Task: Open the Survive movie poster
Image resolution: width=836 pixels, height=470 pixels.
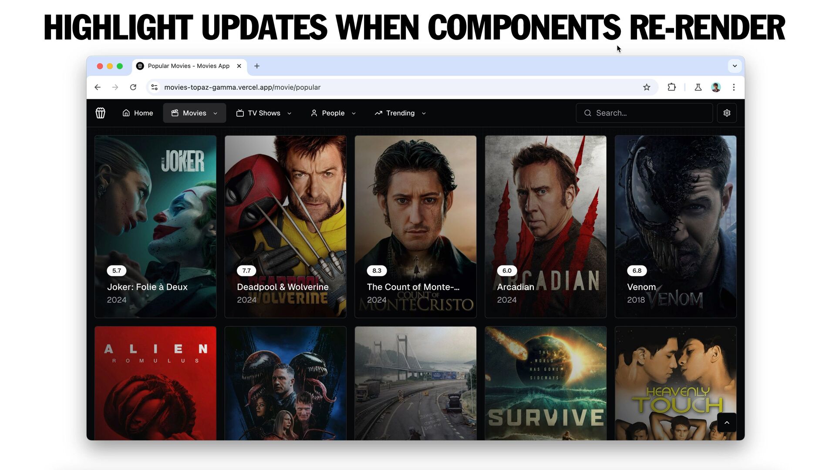Action: pos(546,383)
